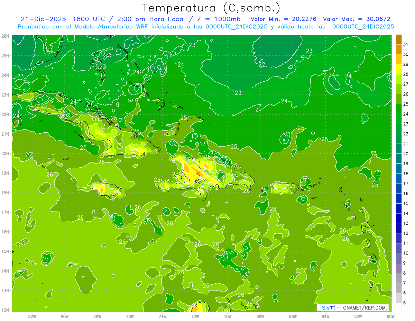Viewport: 415px width, 321px height.
Task: Click 'Modelo Atmosferico WRF' in the subtitle
Action: point(111,27)
